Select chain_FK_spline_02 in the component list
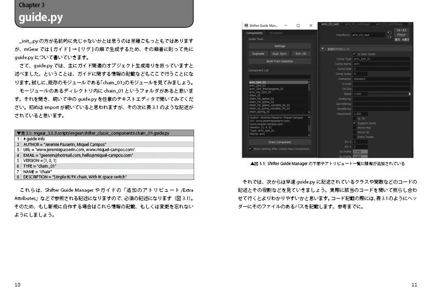The width and height of the screenshot is (432, 306). [278, 102]
